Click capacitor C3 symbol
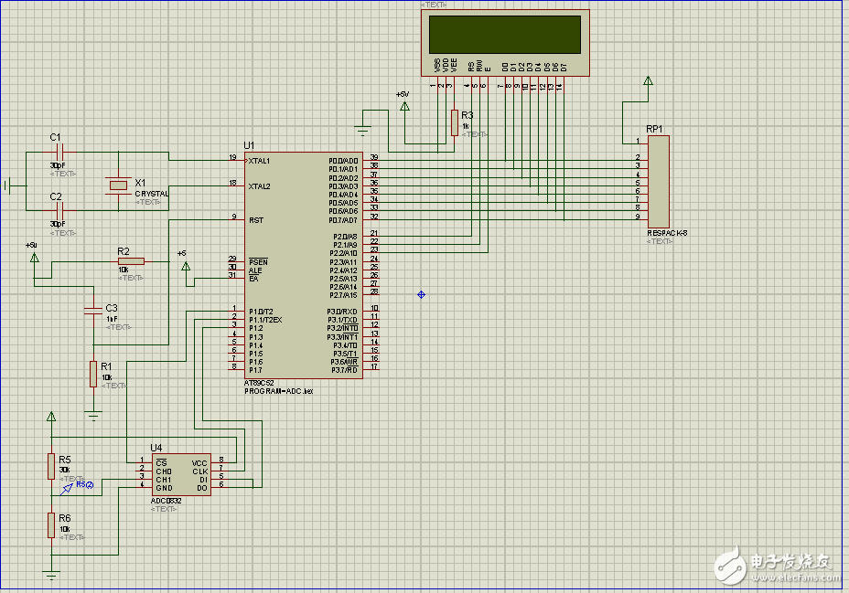The image size is (849, 593). (92, 311)
